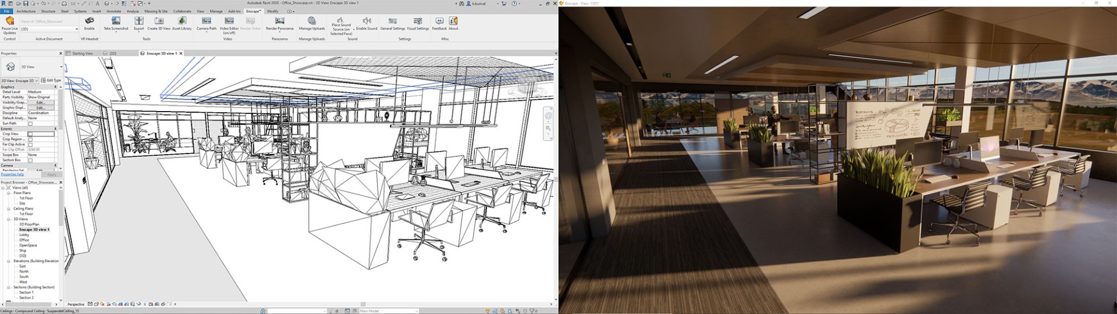Collapse the Graphics properties section
The width and height of the screenshot is (1117, 314).
coord(55,87)
